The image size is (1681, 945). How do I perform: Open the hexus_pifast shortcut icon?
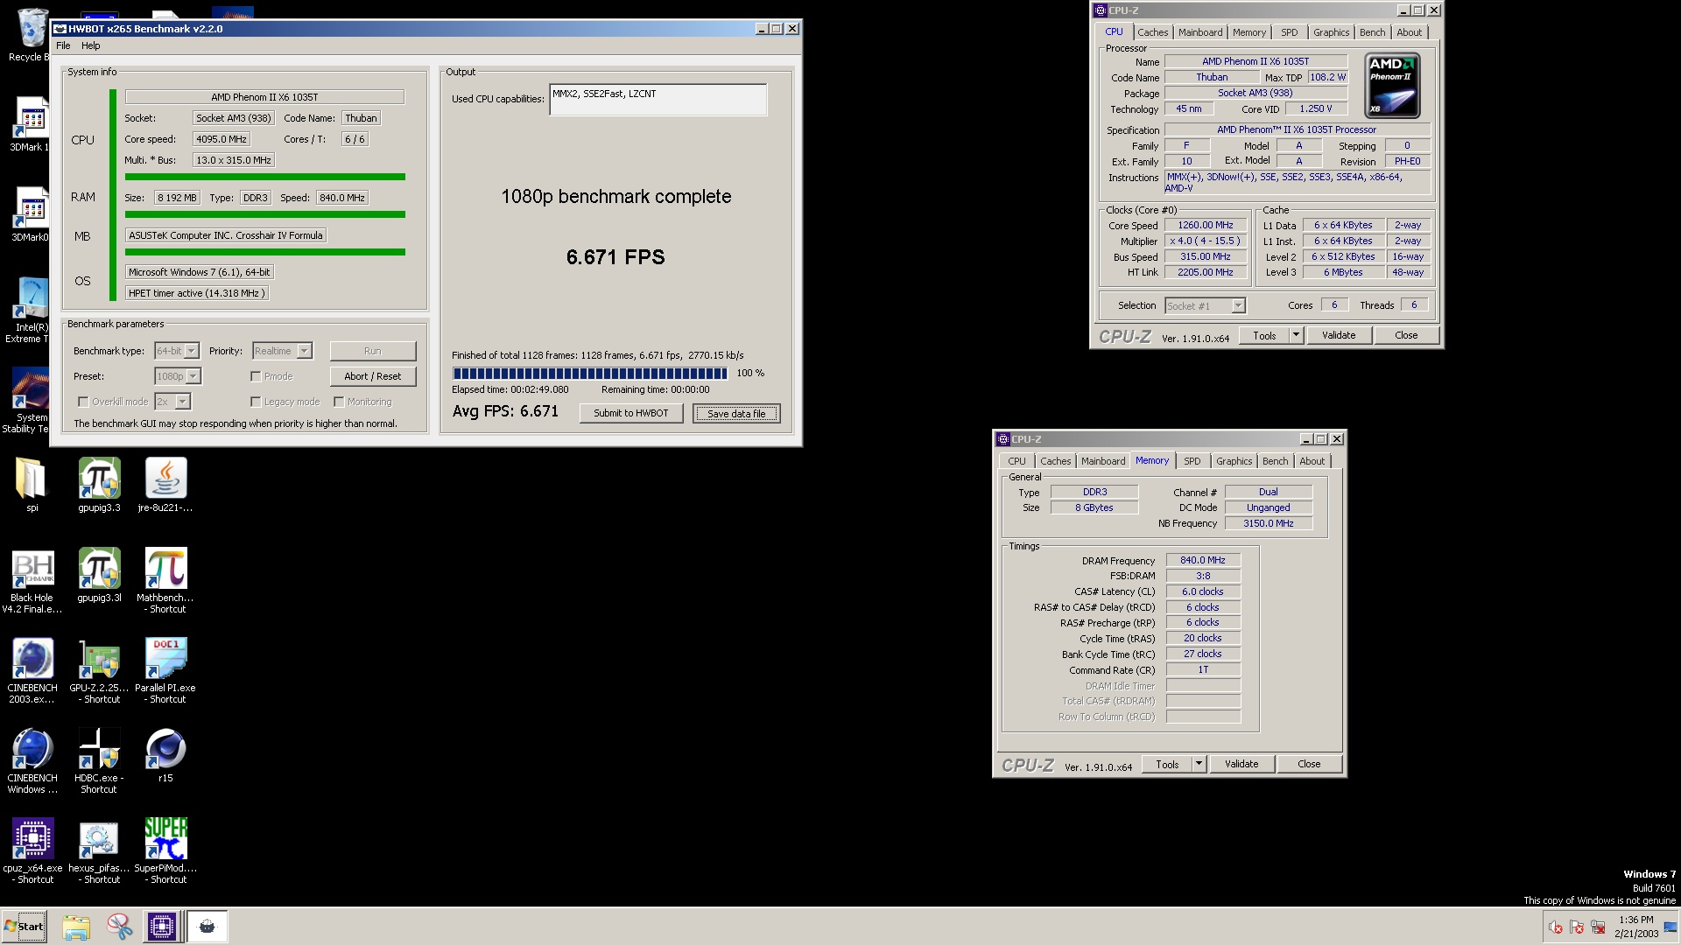pyautogui.click(x=99, y=851)
